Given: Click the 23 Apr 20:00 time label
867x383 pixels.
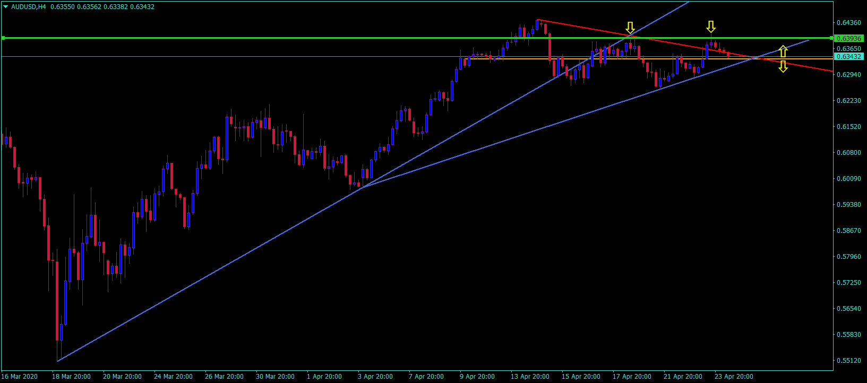Looking at the screenshot, I should (734, 377).
